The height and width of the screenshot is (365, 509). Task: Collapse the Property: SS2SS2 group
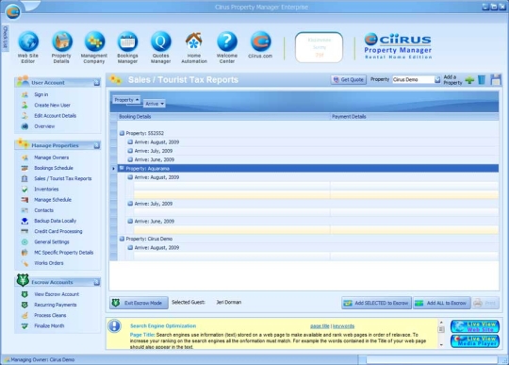coord(122,133)
